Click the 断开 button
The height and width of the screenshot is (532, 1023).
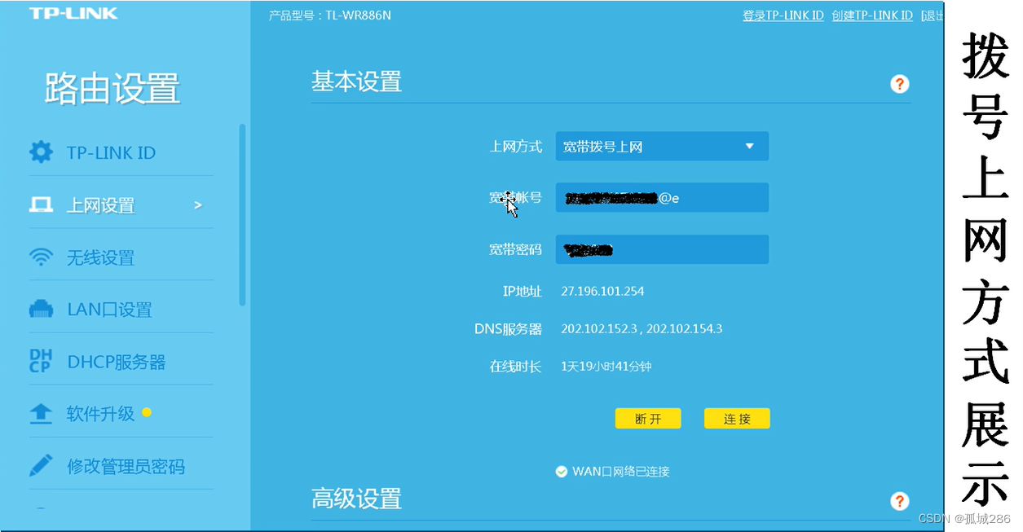pos(648,419)
